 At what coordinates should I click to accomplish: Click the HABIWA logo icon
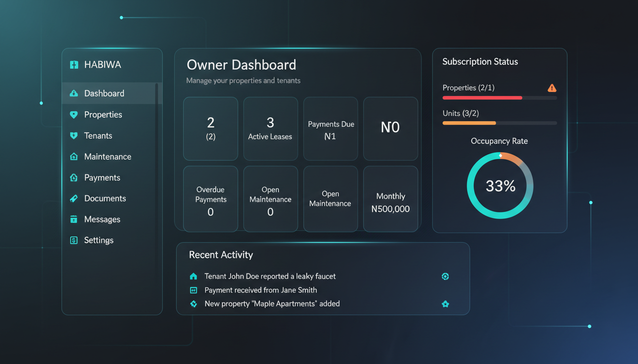74,64
